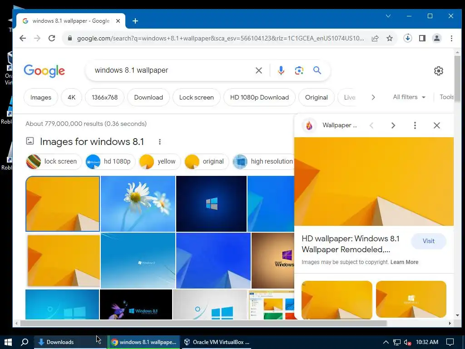Screen dimensions: 465x349
Task: Open more options beside Images for windows 8.1
Action: tap(159, 142)
